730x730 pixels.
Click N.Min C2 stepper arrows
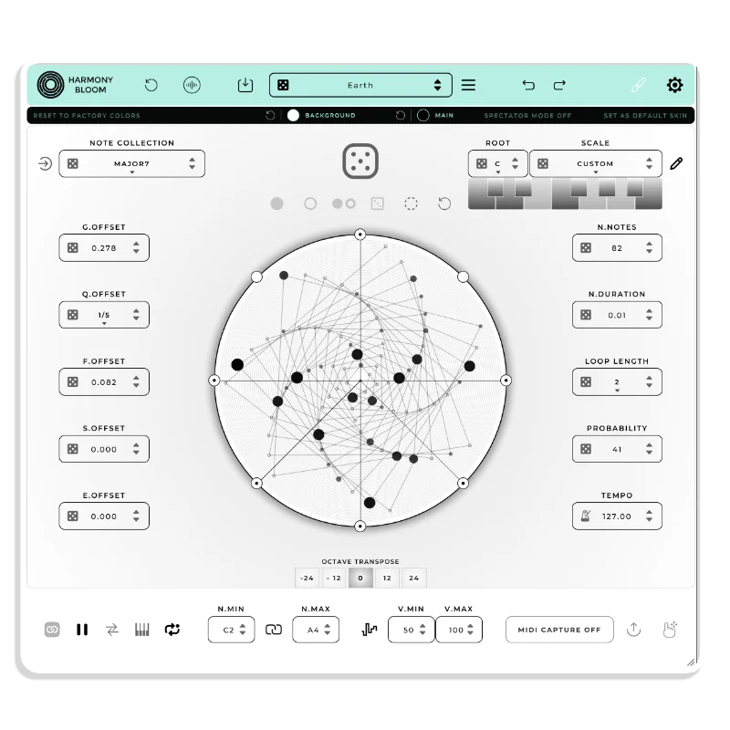pos(243,630)
